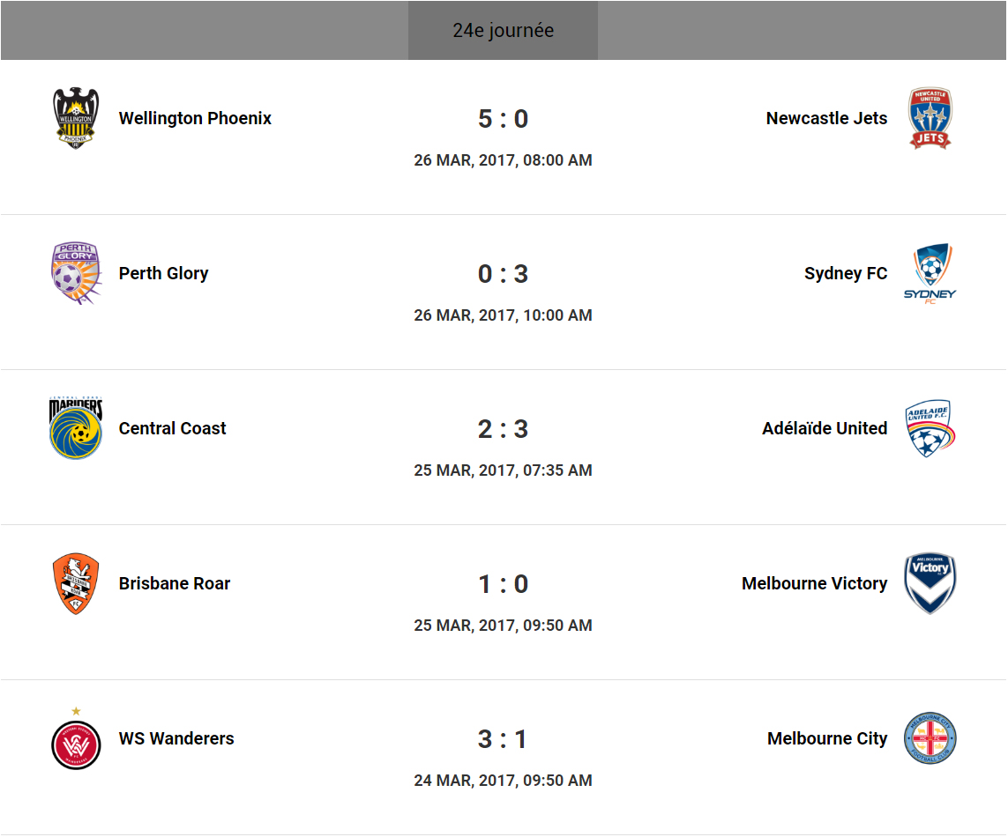Select the 24e journée tab
1008x837 pixels.
click(503, 31)
